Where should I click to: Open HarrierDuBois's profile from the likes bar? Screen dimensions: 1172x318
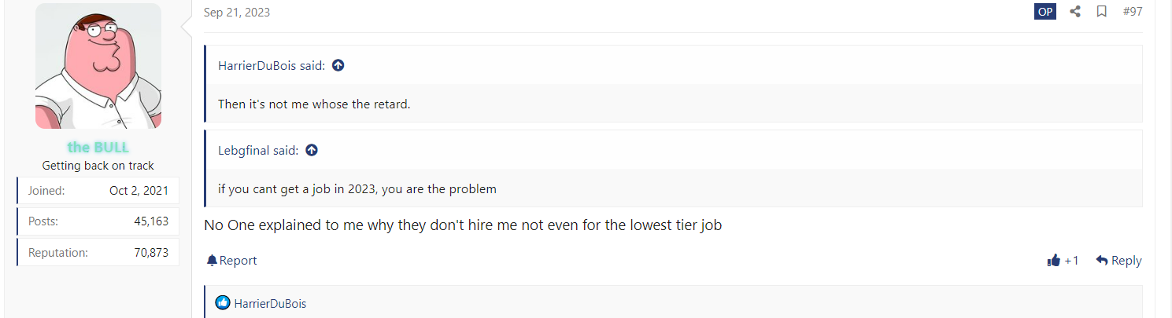(270, 303)
